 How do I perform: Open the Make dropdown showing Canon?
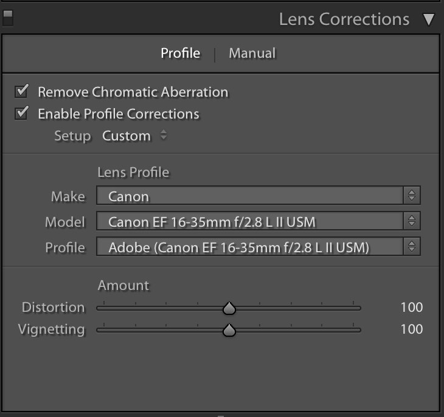(258, 196)
